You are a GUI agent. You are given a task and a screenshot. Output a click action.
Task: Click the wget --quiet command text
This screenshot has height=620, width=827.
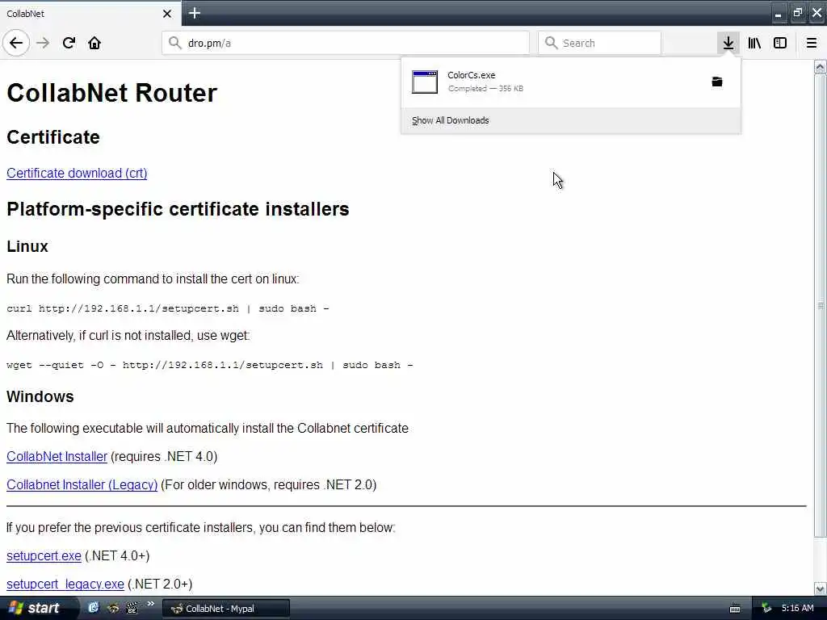point(210,365)
